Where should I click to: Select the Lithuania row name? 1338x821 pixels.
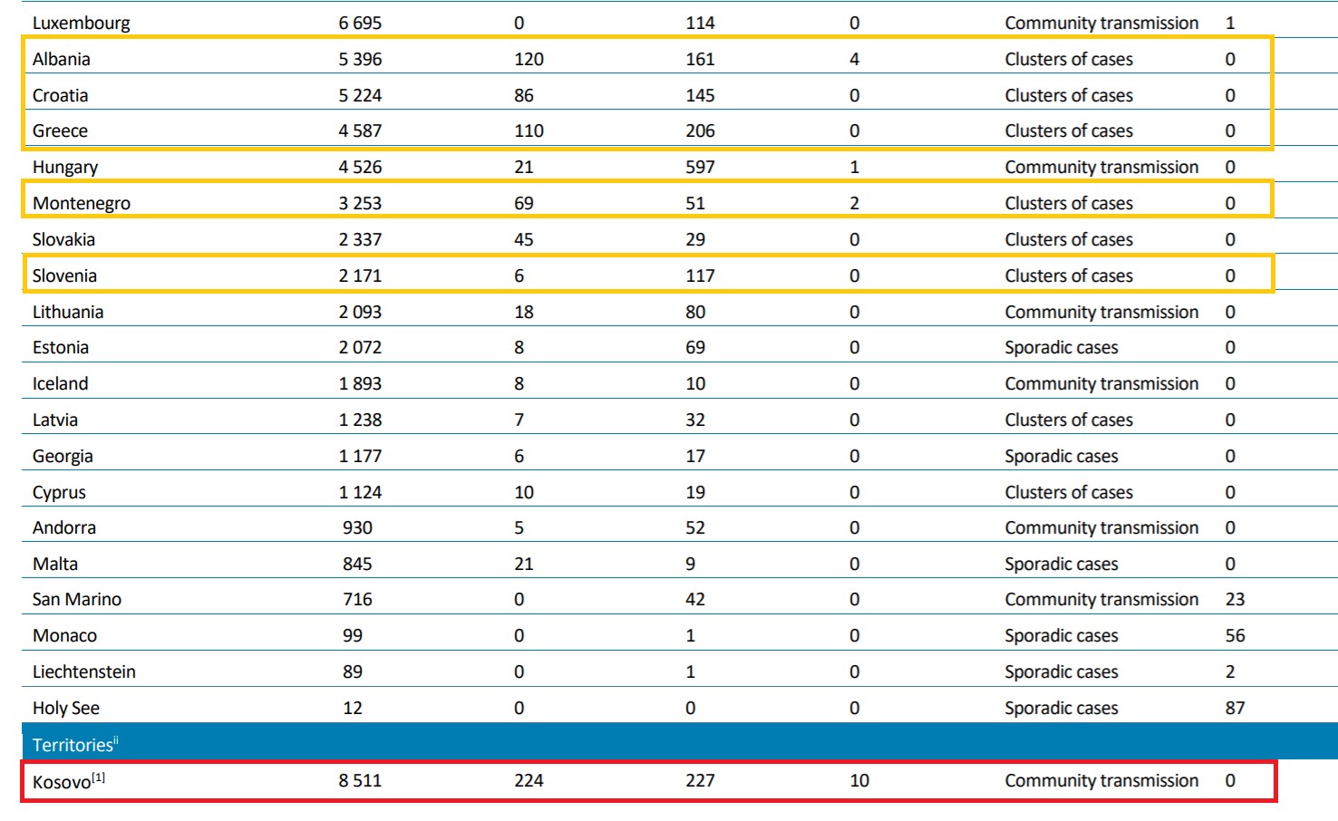click(x=68, y=312)
